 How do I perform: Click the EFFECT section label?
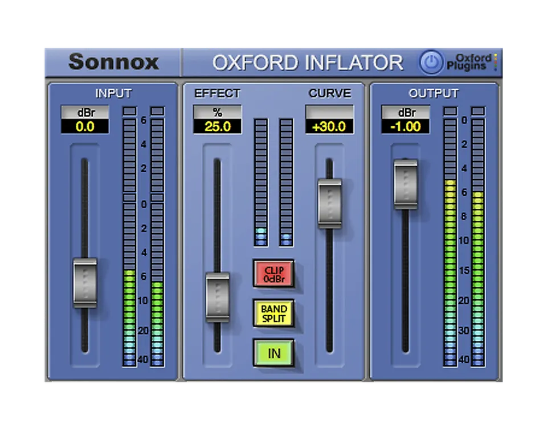pyautogui.click(x=217, y=93)
